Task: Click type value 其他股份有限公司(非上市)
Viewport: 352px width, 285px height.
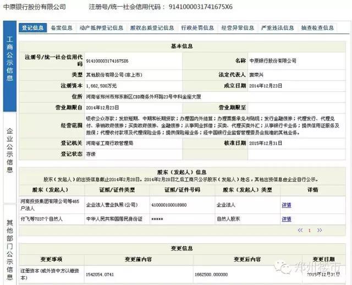Action: click(x=114, y=75)
